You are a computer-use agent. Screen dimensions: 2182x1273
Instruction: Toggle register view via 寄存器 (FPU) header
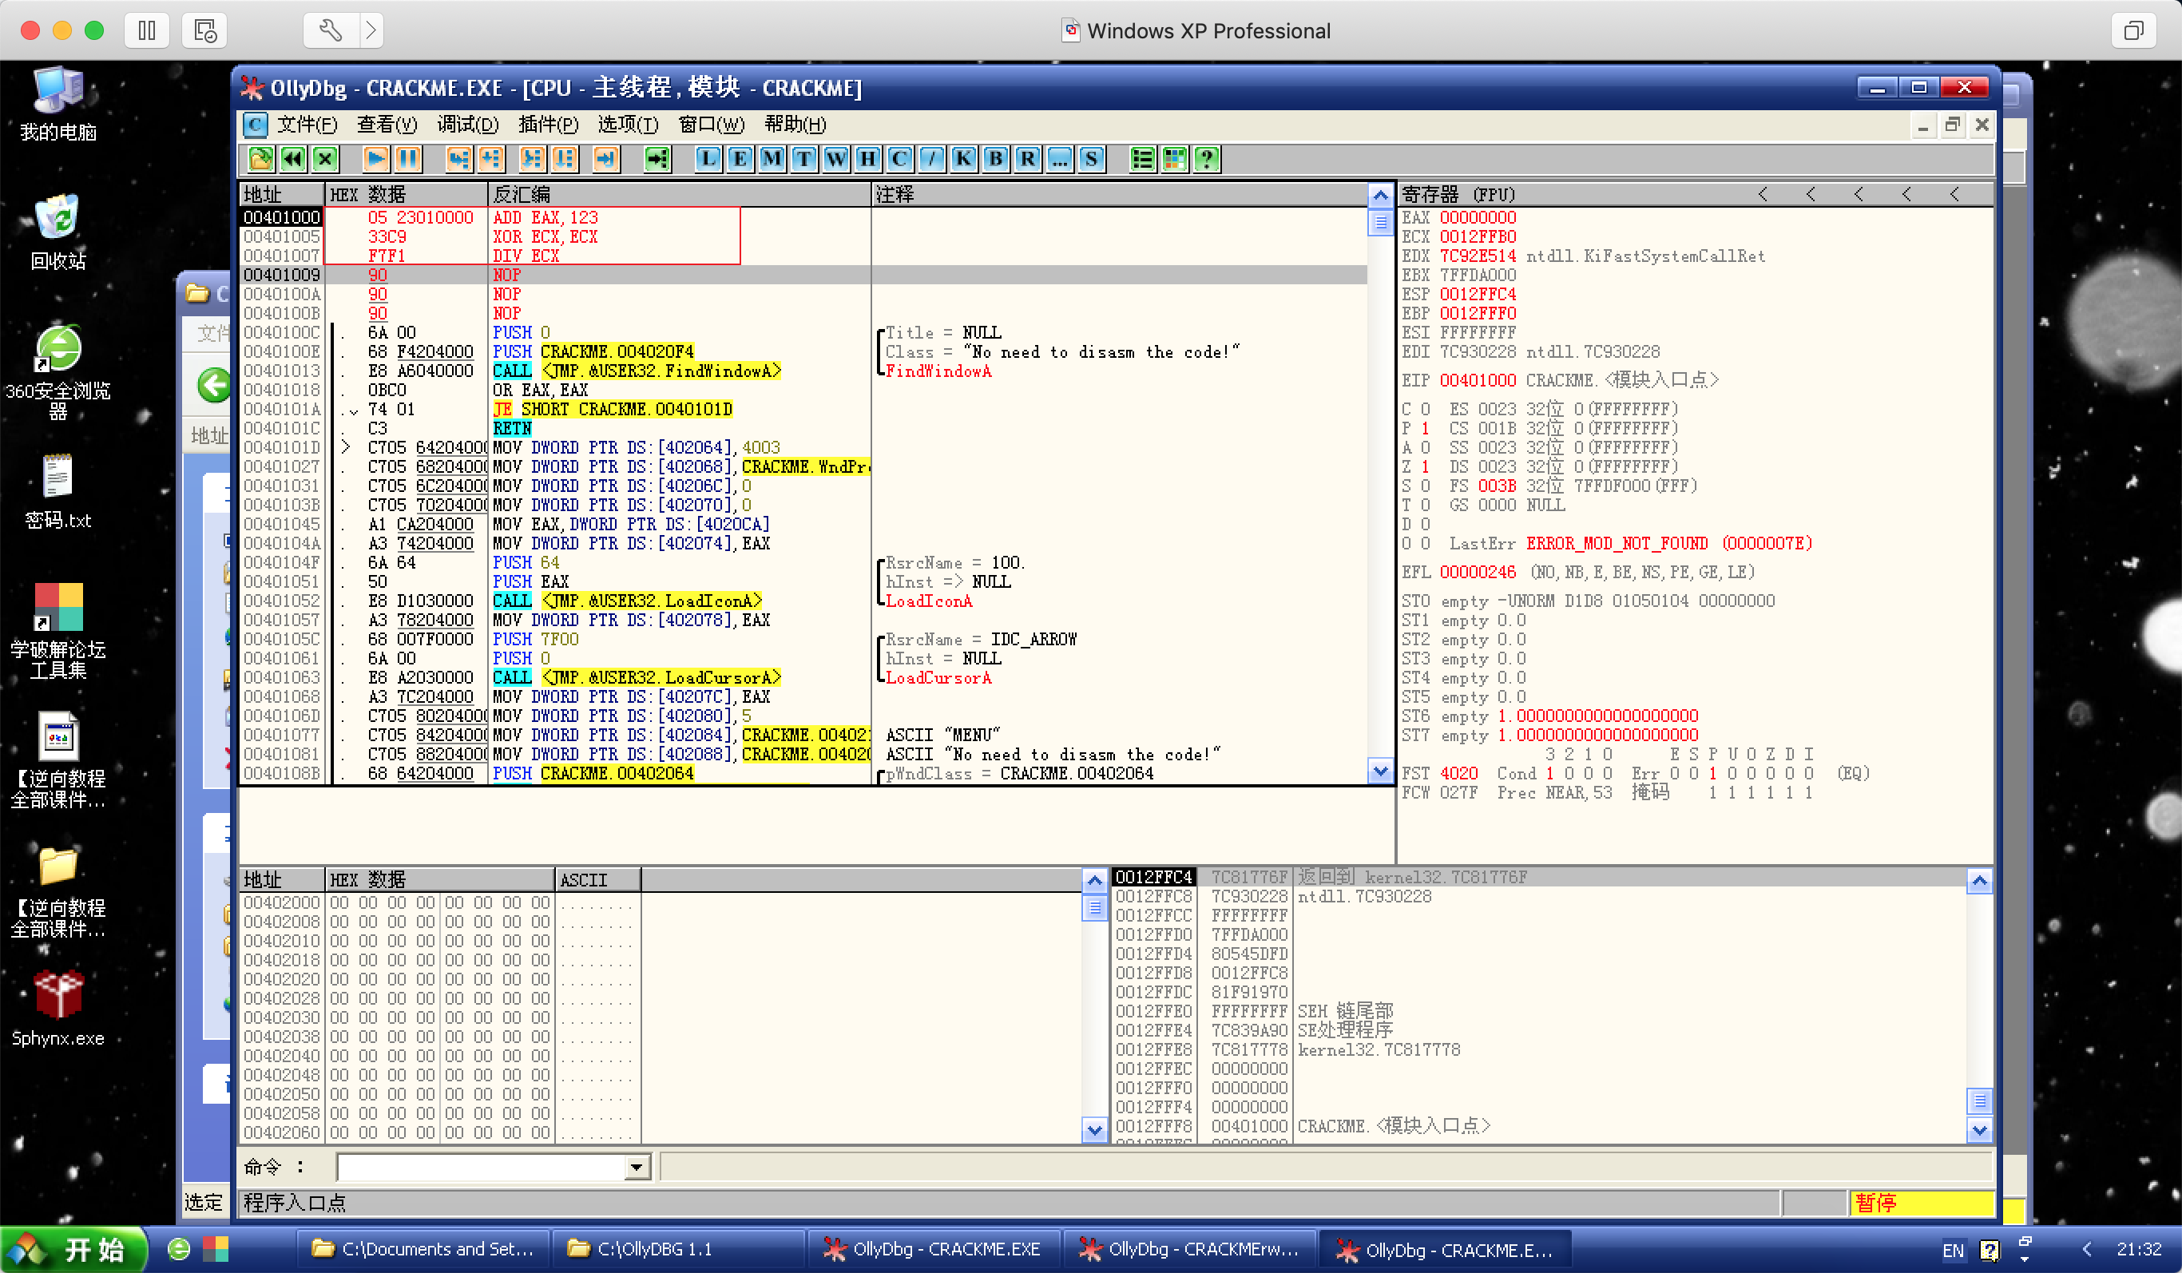coord(1458,195)
